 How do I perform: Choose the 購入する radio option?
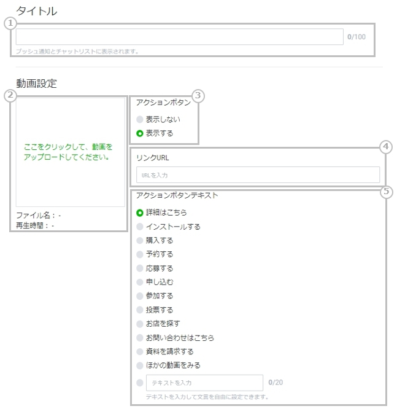(140, 240)
